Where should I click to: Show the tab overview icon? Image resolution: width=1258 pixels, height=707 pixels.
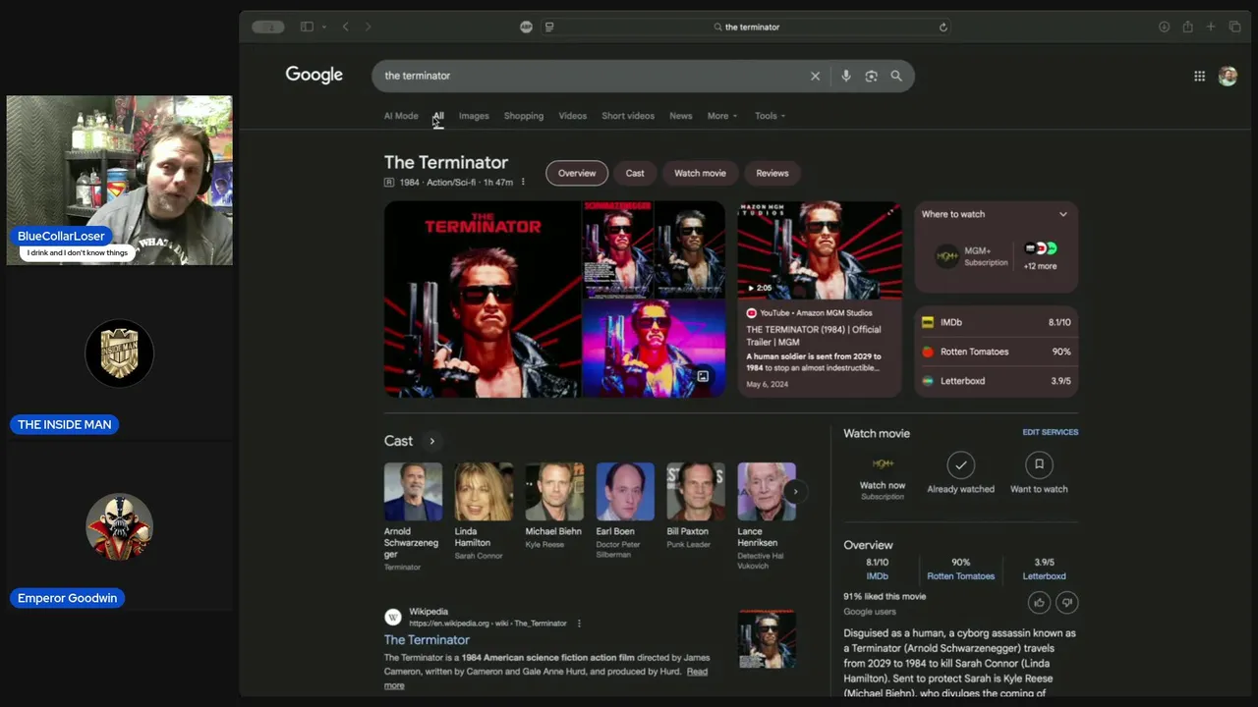click(1235, 27)
